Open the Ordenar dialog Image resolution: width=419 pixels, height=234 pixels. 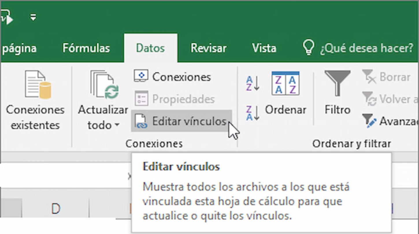pos(285,93)
